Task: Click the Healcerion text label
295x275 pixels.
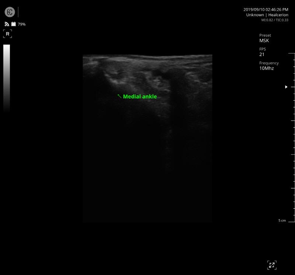Action: [x=278, y=15]
